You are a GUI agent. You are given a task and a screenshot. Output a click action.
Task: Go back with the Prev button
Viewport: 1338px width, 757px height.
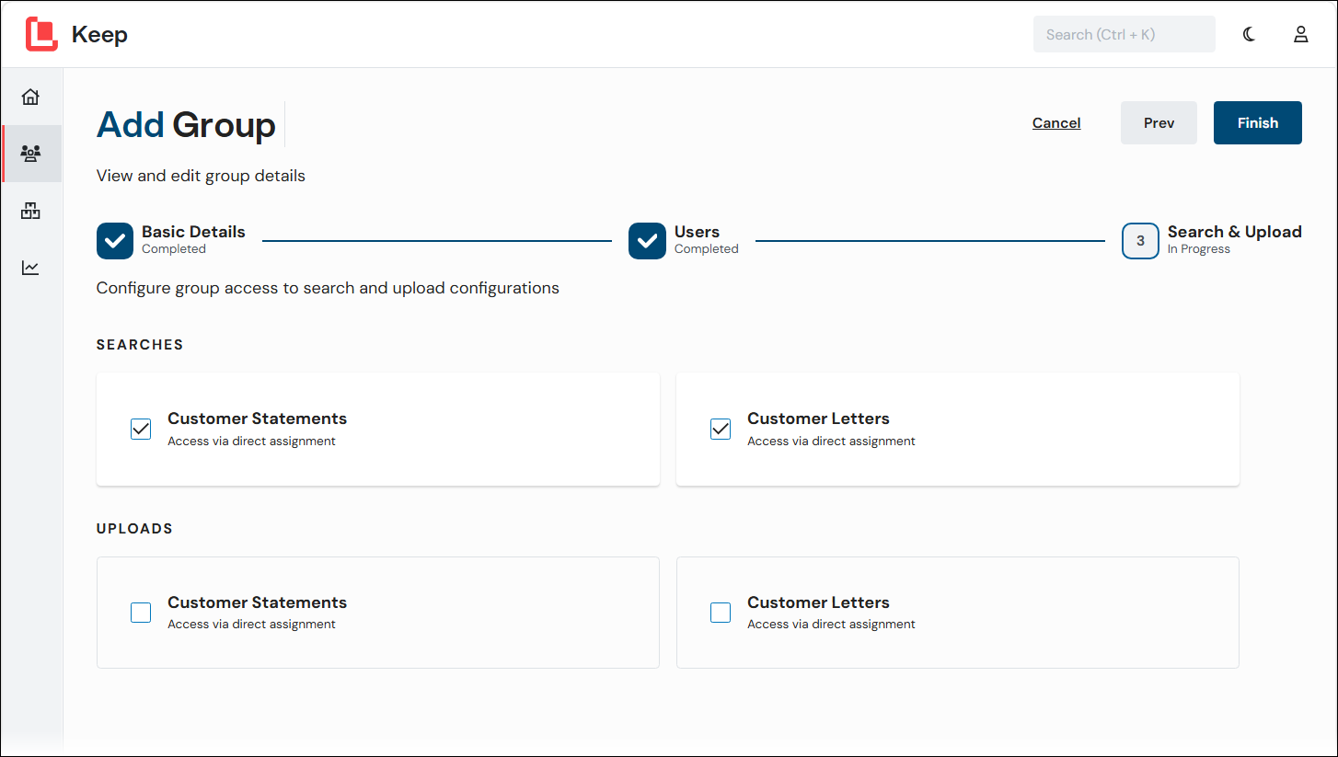[x=1159, y=122]
